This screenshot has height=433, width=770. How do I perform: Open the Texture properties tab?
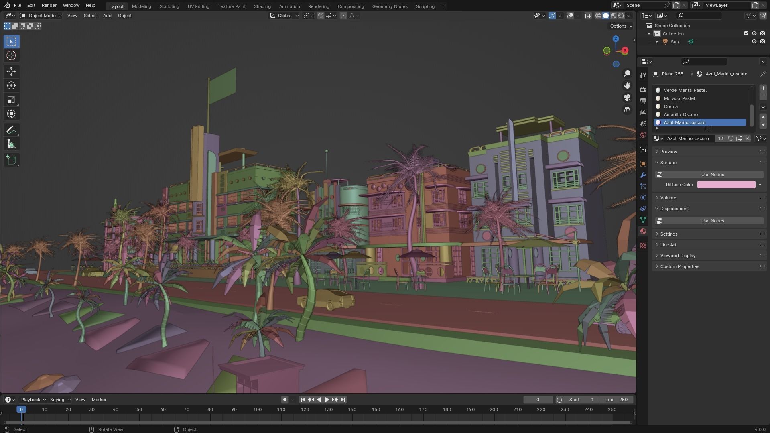[x=643, y=245]
